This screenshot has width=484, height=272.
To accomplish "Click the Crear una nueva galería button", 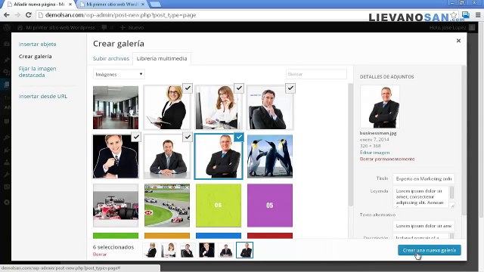I will [x=430, y=250].
